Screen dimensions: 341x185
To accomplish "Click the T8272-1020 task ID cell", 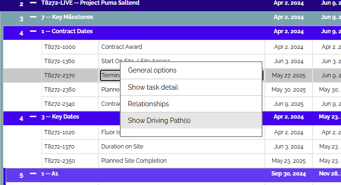I will click(70, 132).
